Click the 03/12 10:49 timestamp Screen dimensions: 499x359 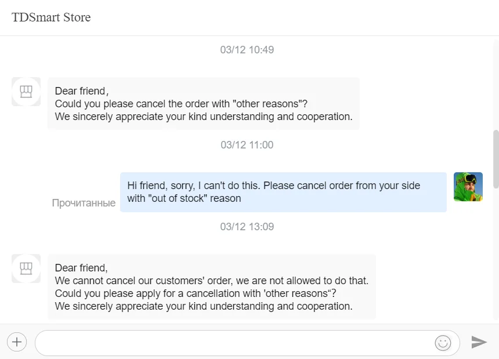pyautogui.click(x=247, y=50)
